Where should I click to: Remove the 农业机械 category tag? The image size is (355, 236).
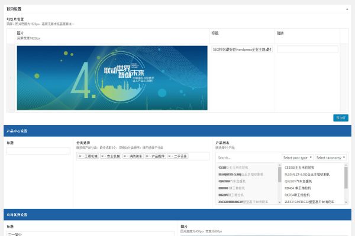click(x=103, y=156)
